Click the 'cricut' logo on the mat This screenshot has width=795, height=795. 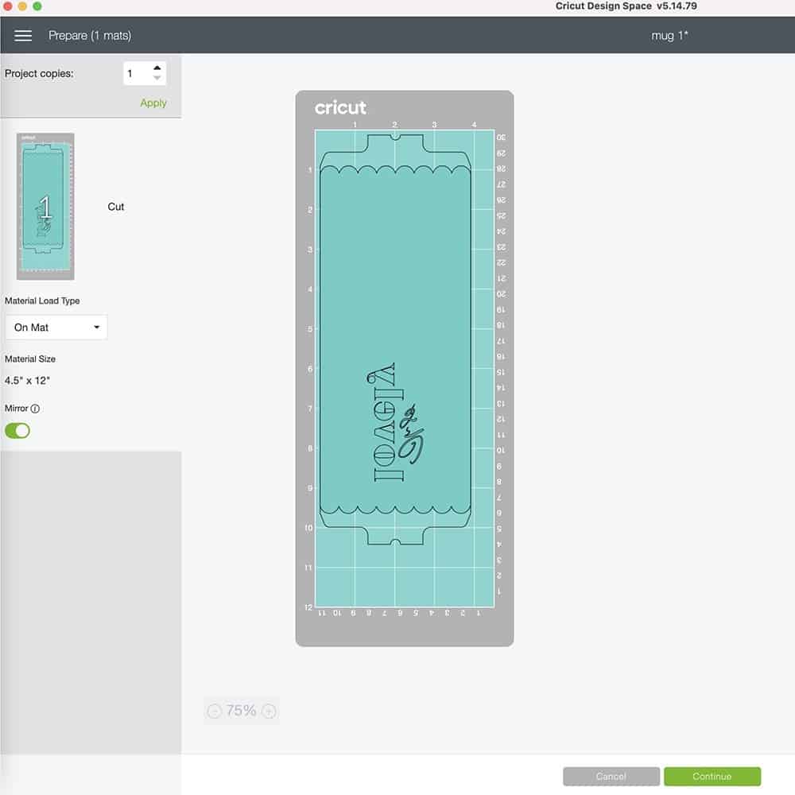coord(340,107)
